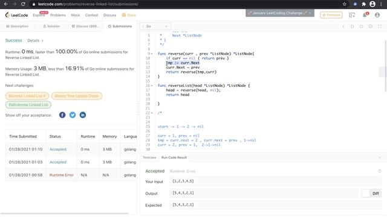
Task: Switch to the Testcase tab
Action: [149, 157]
